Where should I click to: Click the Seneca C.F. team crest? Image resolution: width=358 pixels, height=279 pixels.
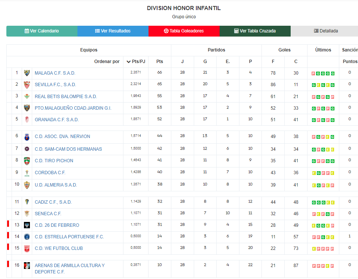tap(27, 213)
